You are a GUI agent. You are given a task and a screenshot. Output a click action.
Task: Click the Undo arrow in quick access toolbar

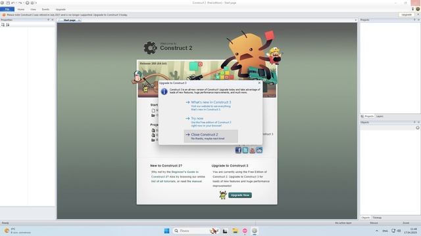[x=12, y=3]
